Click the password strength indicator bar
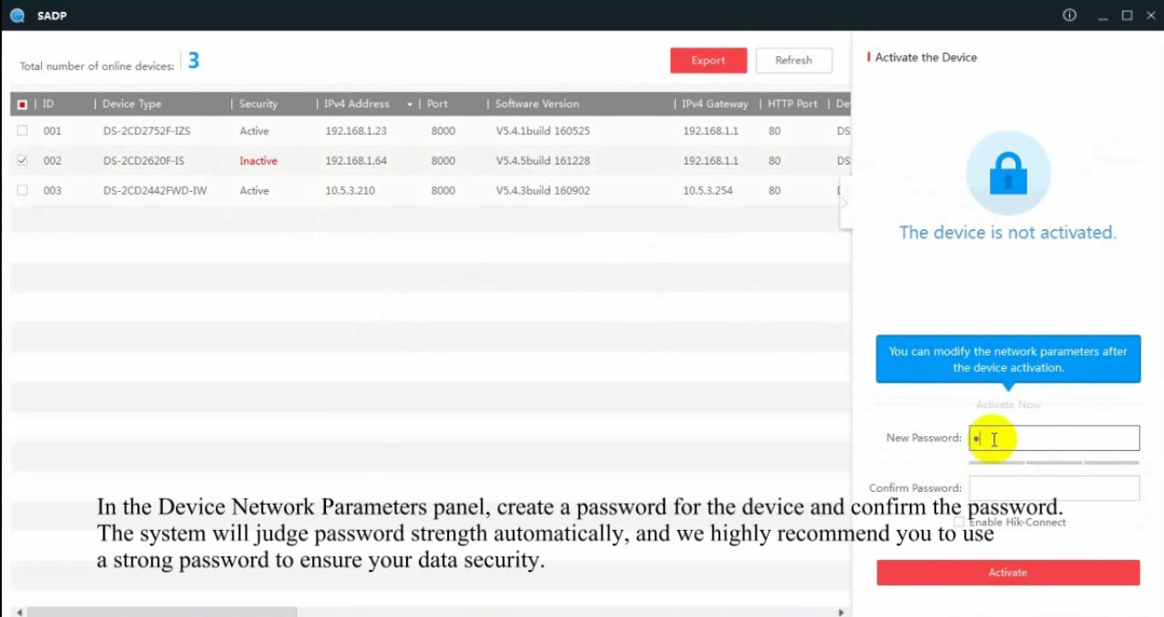1164x617 pixels. 1054,463
